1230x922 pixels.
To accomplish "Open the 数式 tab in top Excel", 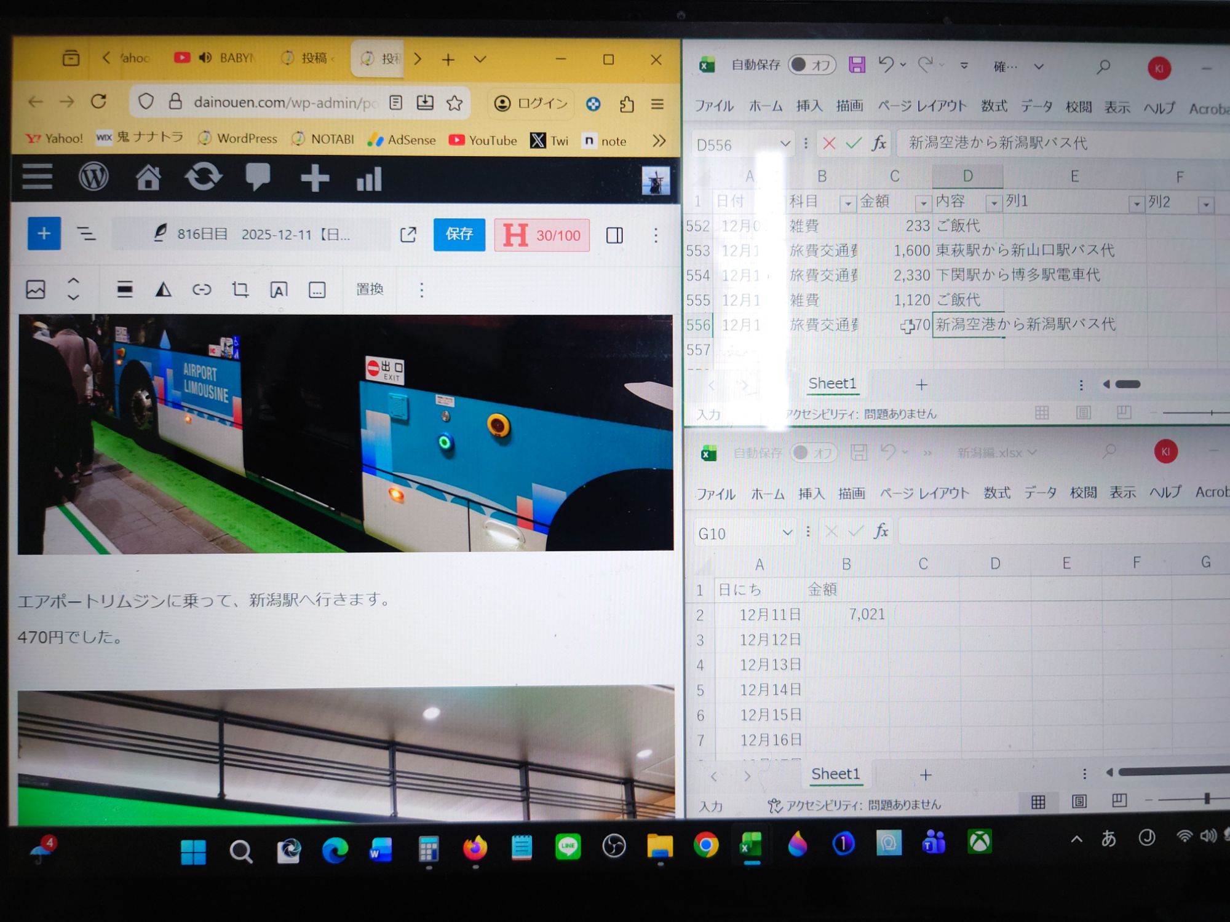I will (x=994, y=106).
